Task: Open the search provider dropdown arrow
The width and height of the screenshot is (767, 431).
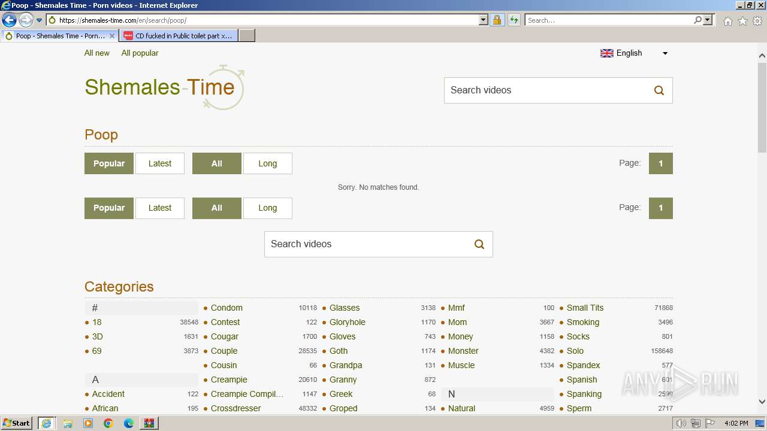Action: click(x=708, y=20)
